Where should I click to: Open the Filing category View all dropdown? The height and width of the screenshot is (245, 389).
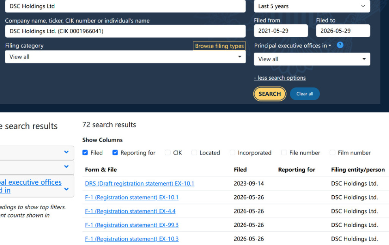(x=125, y=57)
